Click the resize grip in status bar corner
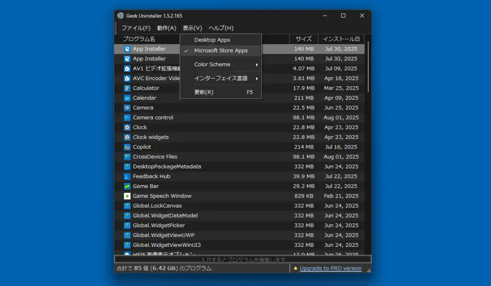The height and width of the screenshot is (286, 491). (x=369, y=270)
